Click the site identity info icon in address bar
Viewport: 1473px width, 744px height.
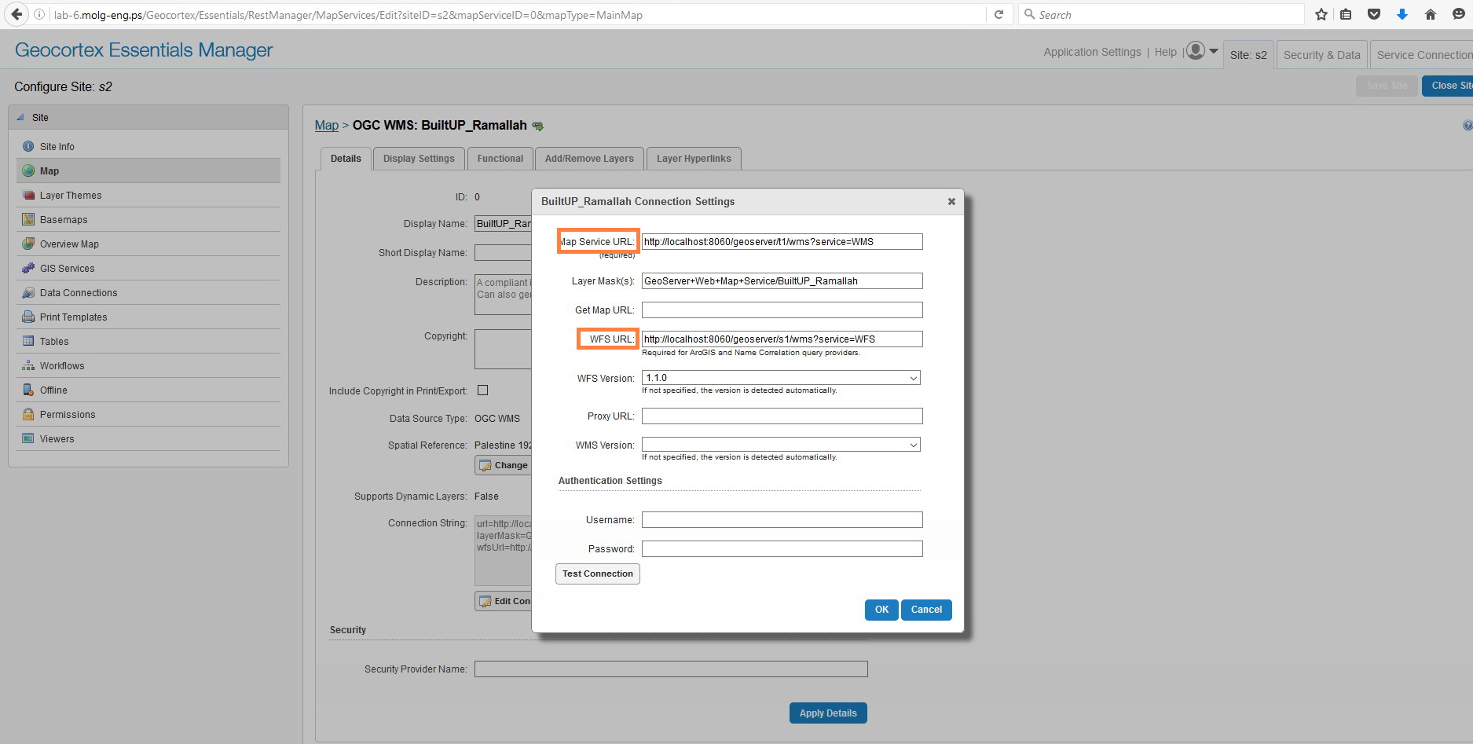tap(39, 14)
